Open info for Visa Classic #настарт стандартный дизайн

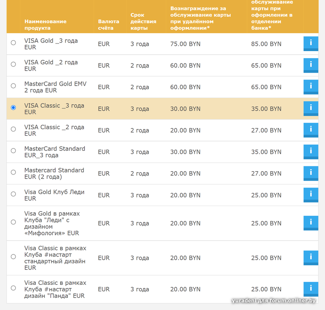311,258
